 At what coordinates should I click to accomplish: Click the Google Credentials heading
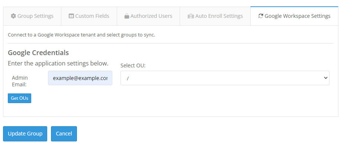pos(38,52)
